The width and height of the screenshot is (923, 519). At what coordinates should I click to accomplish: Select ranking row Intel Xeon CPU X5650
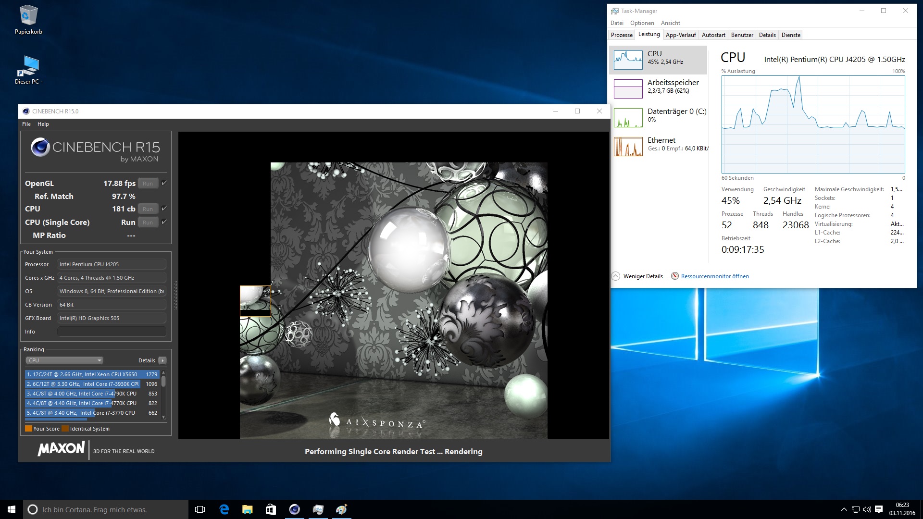(x=92, y=374)
